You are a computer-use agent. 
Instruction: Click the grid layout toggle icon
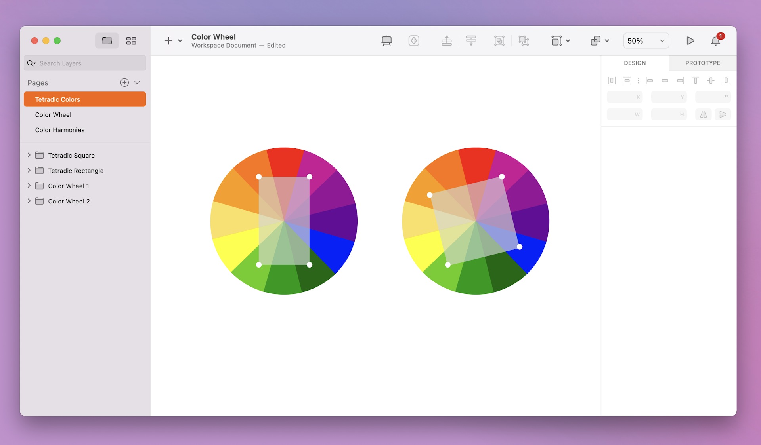(x=131, y=40)
